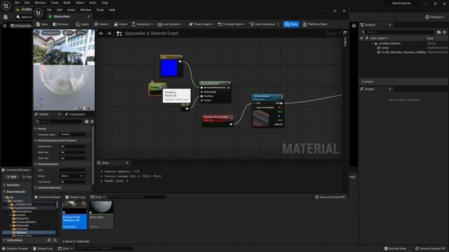
Task: Click the Slider Min value field
Action: [x=72, y=153]
